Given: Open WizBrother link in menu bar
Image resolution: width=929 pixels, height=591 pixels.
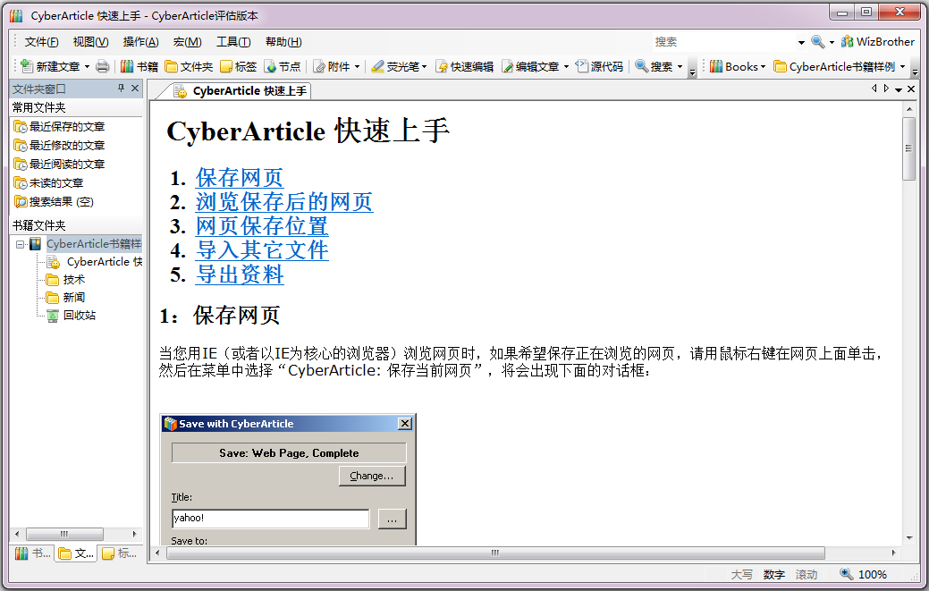Looking at the screenshot, I should point(877,41).
